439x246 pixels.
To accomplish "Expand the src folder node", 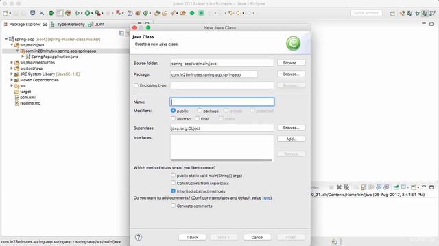I will point(12,86).
